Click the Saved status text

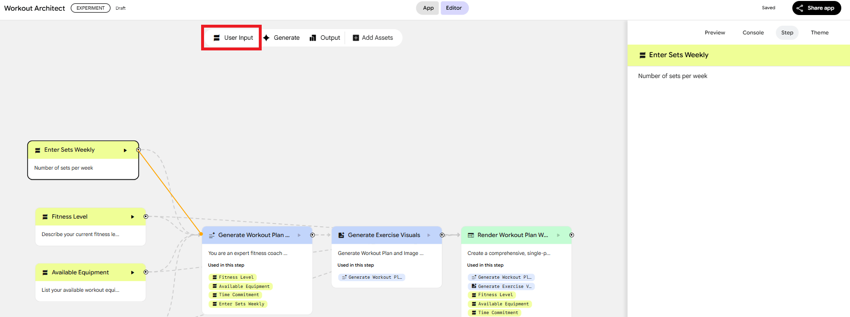[769, 8]
